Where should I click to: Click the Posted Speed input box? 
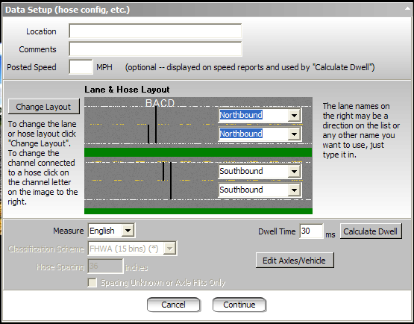[81, 67]
